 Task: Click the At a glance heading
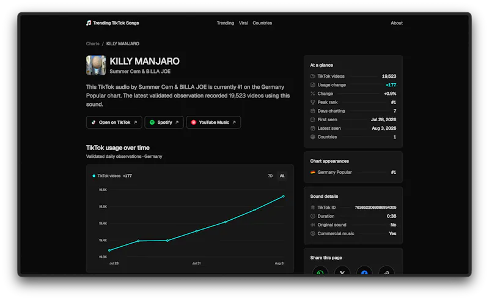point(322,65)
